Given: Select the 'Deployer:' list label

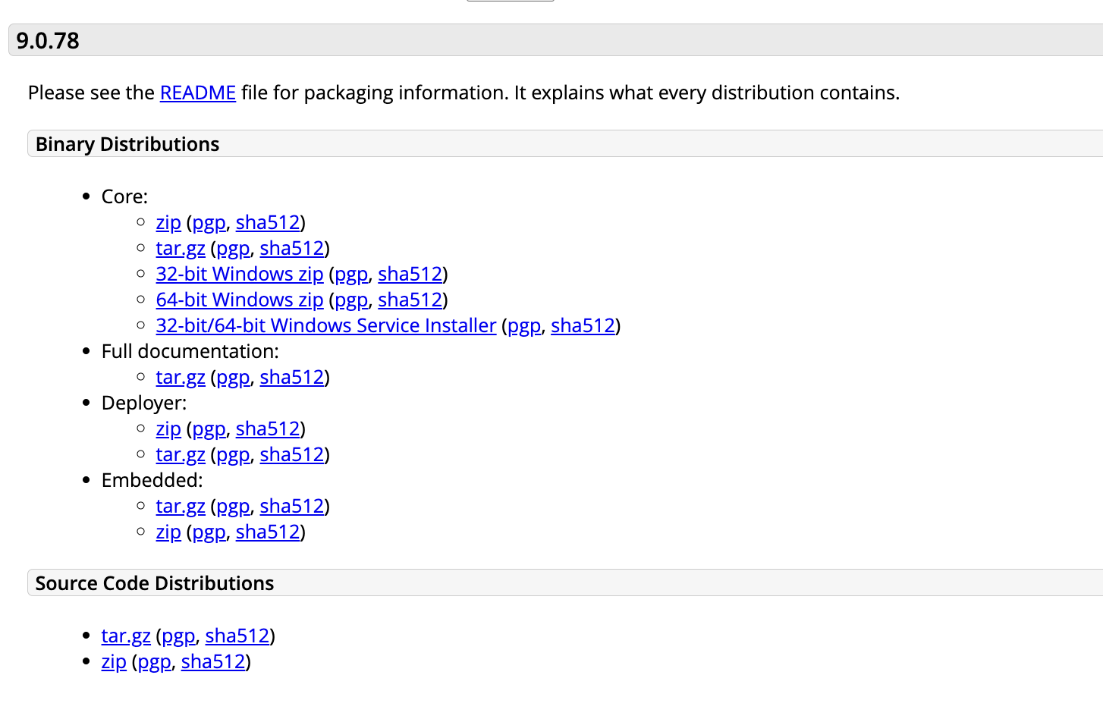Looking at the screenshot, I should pos(144,403).
